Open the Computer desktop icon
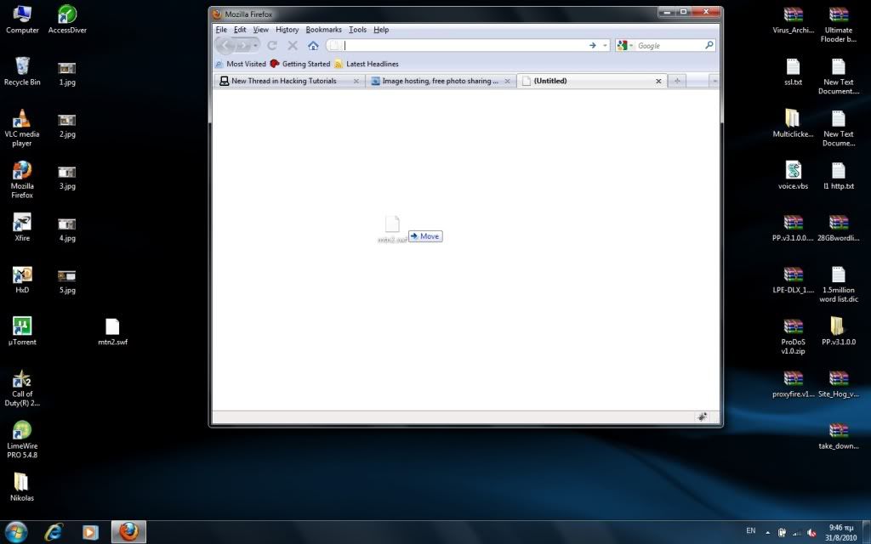 tap(22, 20)
